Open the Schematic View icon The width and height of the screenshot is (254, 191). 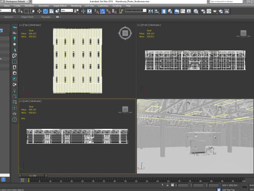point(189,11)
